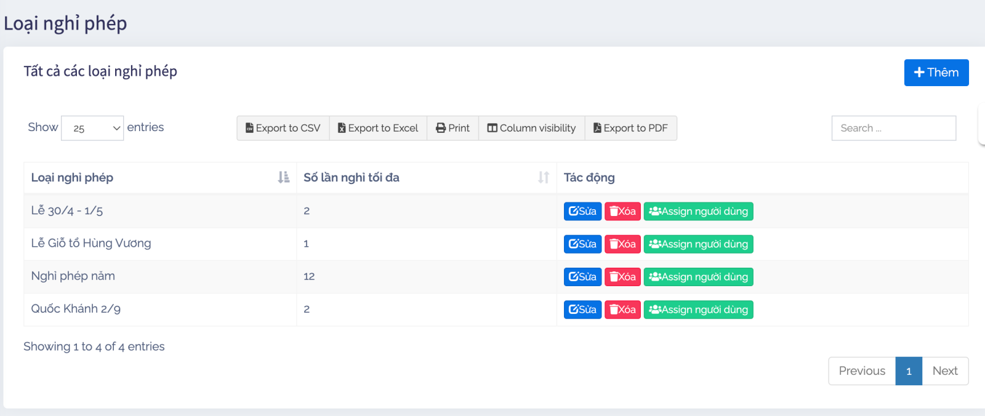The width and height of the screenshot is (985, 416).
Task: Export the table to PDF
Action: pos(630,128)
